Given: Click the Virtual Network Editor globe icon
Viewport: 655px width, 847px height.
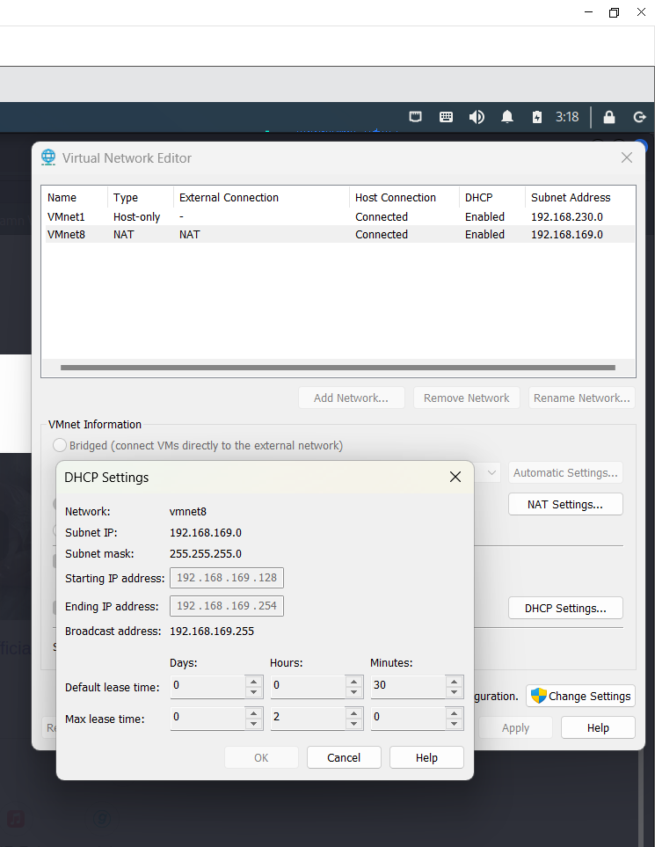Looking at the screenshot, I should tap(48, 157).
